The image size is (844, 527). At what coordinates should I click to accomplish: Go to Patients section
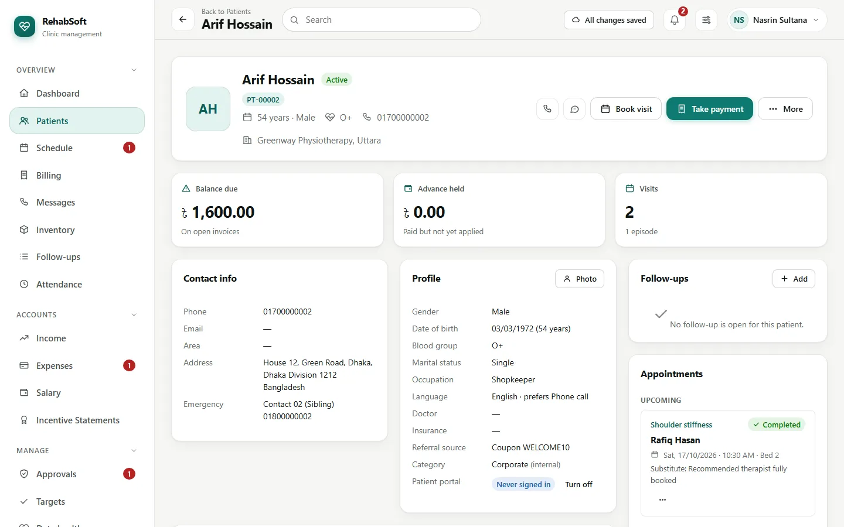77,121
